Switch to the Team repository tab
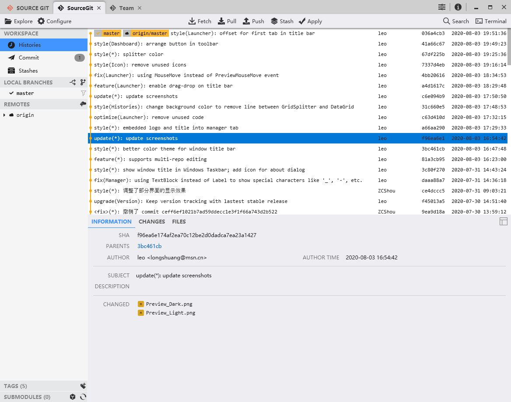This screenshot has height=402, width=511. coord(126,8)
